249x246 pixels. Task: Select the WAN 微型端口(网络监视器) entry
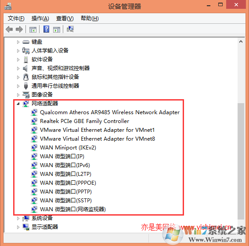tap(73, 209)
